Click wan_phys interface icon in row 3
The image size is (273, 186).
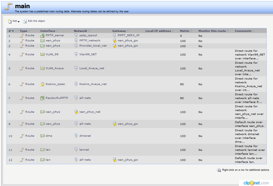[42, 46]
